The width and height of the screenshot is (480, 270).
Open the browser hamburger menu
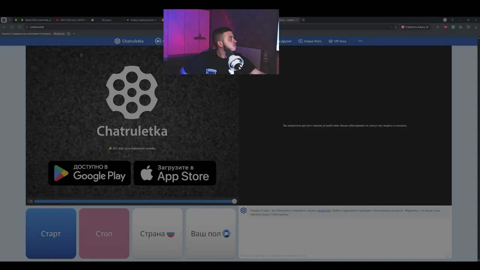pos(453,20)
